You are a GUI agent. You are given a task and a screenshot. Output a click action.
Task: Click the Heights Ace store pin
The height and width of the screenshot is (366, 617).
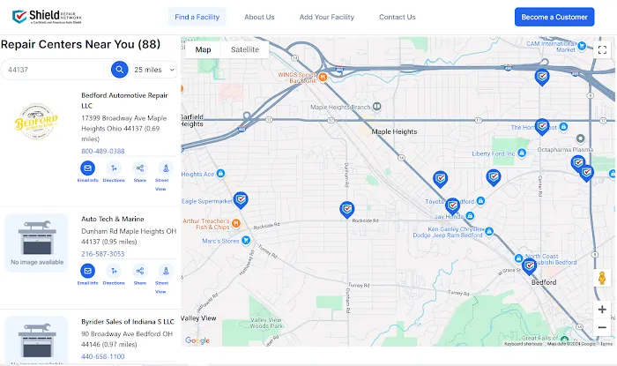[x=220, y=173]
